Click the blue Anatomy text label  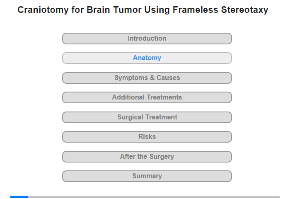147,58
